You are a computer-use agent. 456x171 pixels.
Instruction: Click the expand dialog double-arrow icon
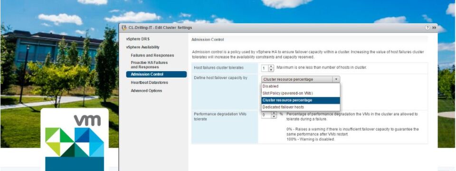tap(434, 28)
